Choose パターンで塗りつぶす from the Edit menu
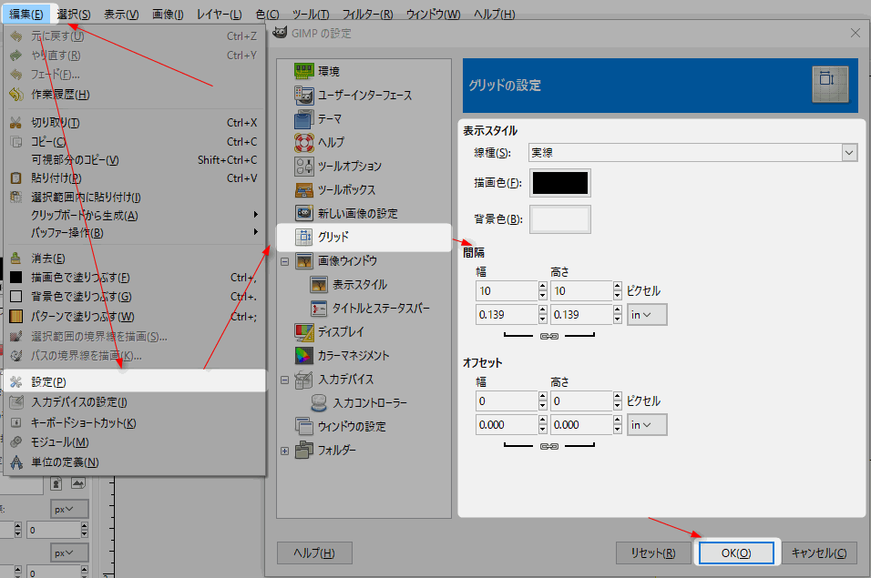871x578 pixels. 135,316
